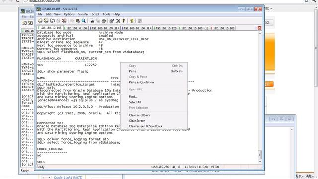The image size is (318, 179).
Task: Click the first toolbar icon in the background SecureCRT window
Action: point(24,23)
